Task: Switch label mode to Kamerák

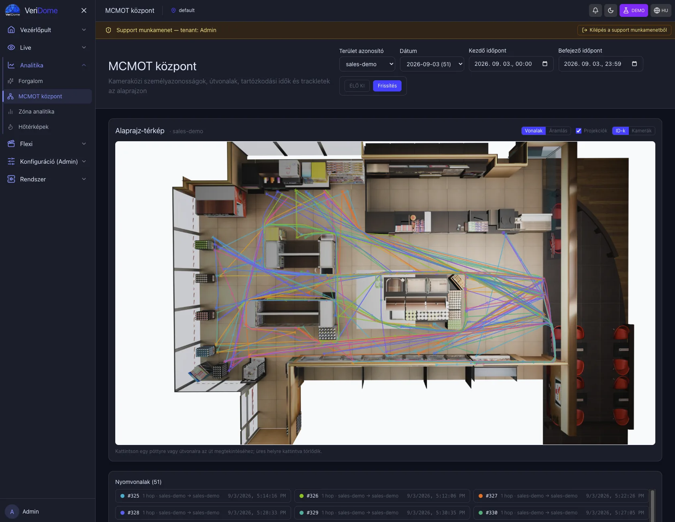Action: pos(641,131)
